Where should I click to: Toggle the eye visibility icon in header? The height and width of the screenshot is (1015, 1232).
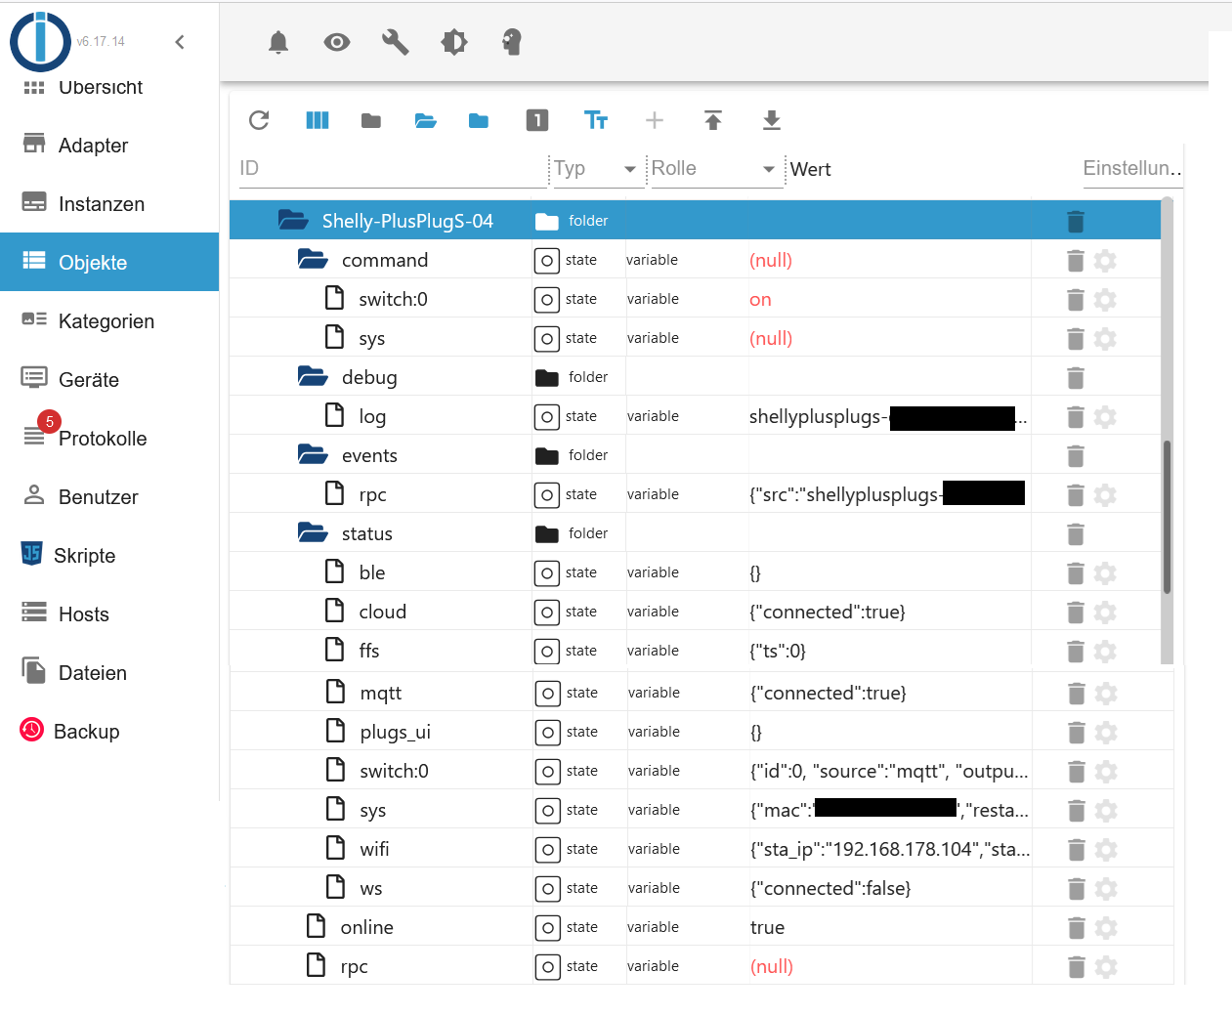click(337, 42)
